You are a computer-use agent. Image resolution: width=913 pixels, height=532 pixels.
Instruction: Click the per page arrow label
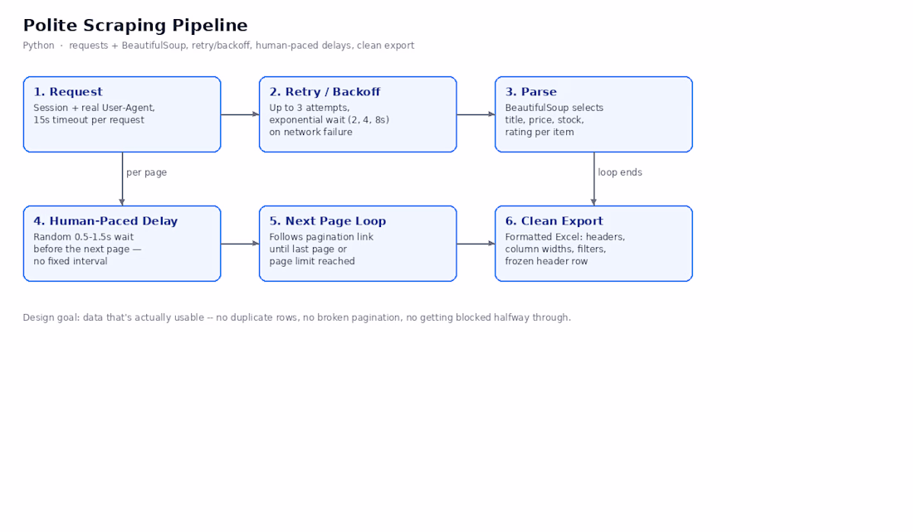[147, 172]
